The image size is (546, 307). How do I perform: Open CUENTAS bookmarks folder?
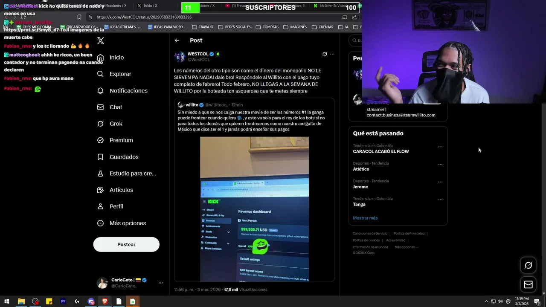[x=322, y=27]
